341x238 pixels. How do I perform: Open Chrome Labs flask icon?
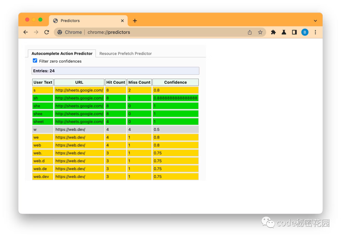[284, 32]
